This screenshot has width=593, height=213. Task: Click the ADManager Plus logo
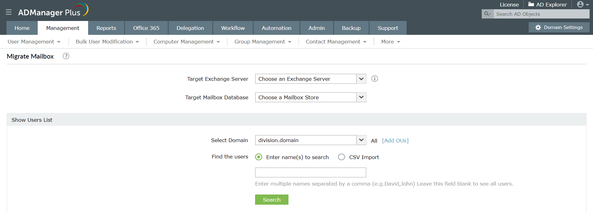click(x=53, y=11)
